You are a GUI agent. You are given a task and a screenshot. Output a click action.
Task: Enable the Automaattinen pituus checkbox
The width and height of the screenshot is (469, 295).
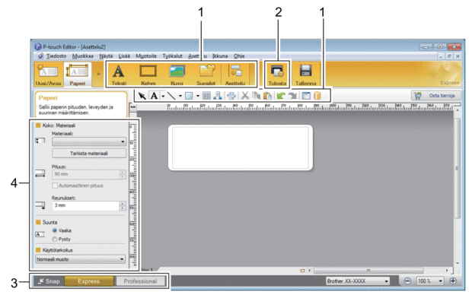coord(55,186)
